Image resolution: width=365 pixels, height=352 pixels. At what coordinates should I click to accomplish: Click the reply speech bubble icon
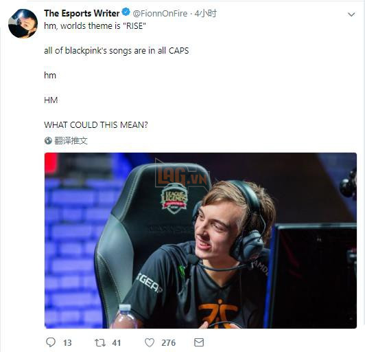click(51, 342)
